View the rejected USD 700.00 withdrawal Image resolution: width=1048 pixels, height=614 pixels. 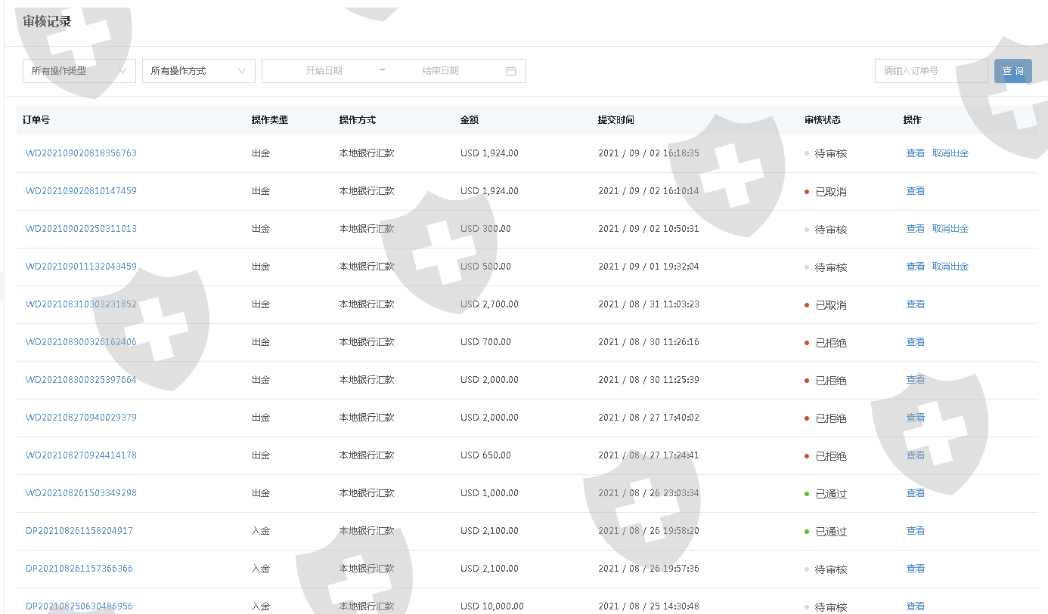[x=915, y=342]
